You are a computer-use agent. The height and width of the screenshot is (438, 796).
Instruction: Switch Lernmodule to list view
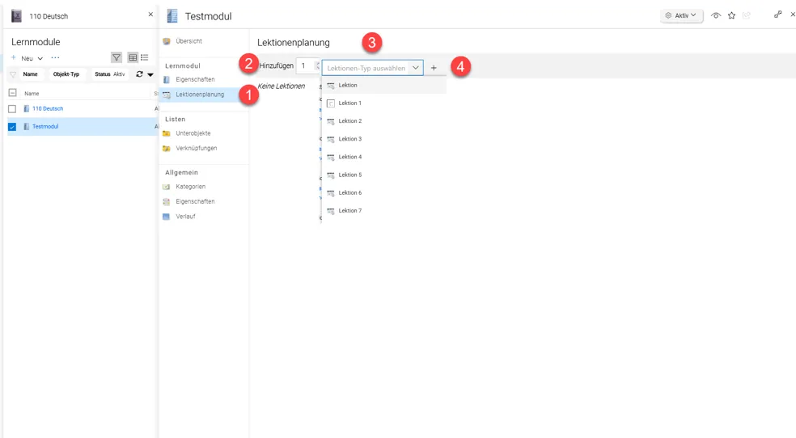coord(145,57)
